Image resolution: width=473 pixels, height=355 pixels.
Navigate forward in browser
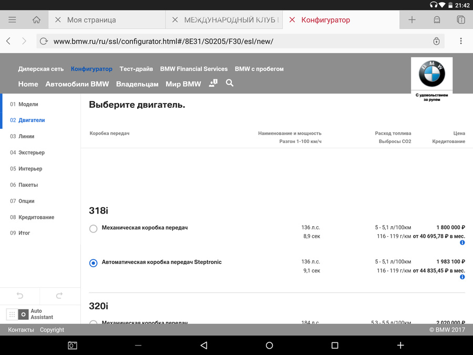[x=24, y=41]
